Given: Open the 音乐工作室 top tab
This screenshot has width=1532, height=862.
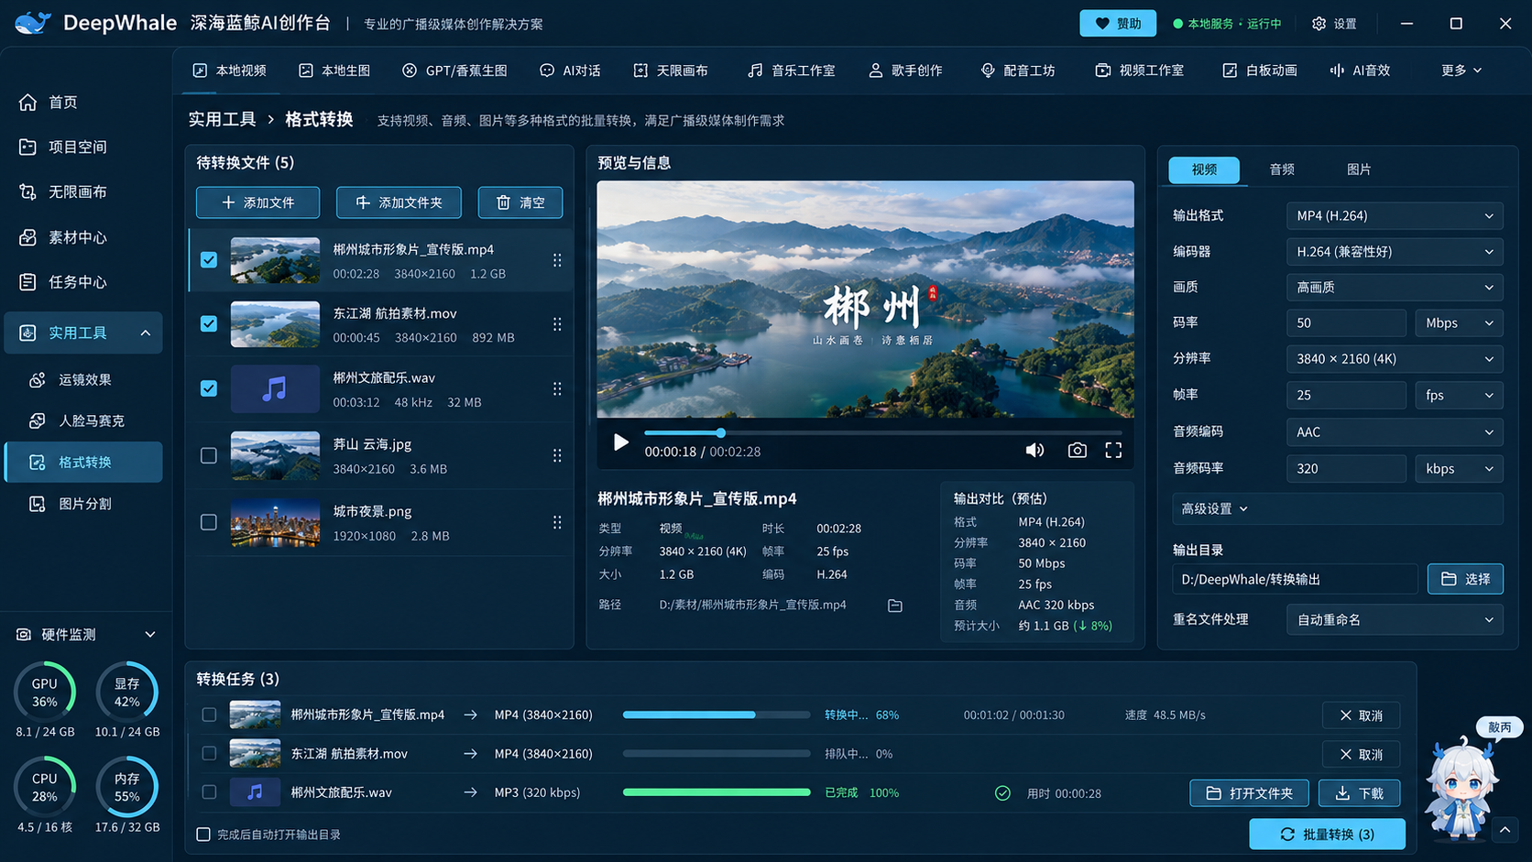Looking at the screenshot, I should click(x=792, y=71).
